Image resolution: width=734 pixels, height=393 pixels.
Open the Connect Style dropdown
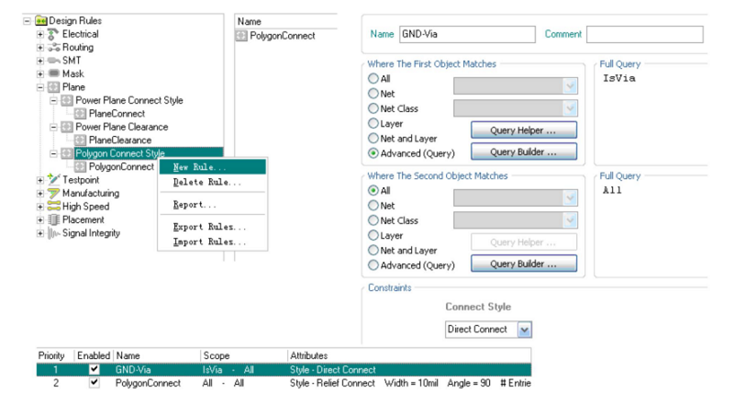[x=524, y=330]
